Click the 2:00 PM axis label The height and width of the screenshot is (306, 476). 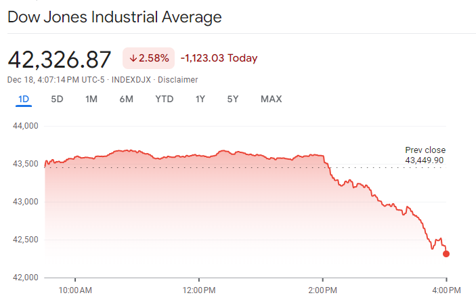pos(322,290)
